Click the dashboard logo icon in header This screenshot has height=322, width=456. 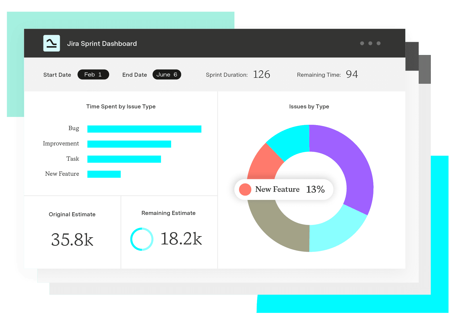point(52,43)
